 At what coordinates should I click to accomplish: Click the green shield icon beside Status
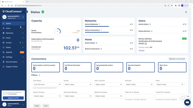pyautogui.click(x=43, y=12)
